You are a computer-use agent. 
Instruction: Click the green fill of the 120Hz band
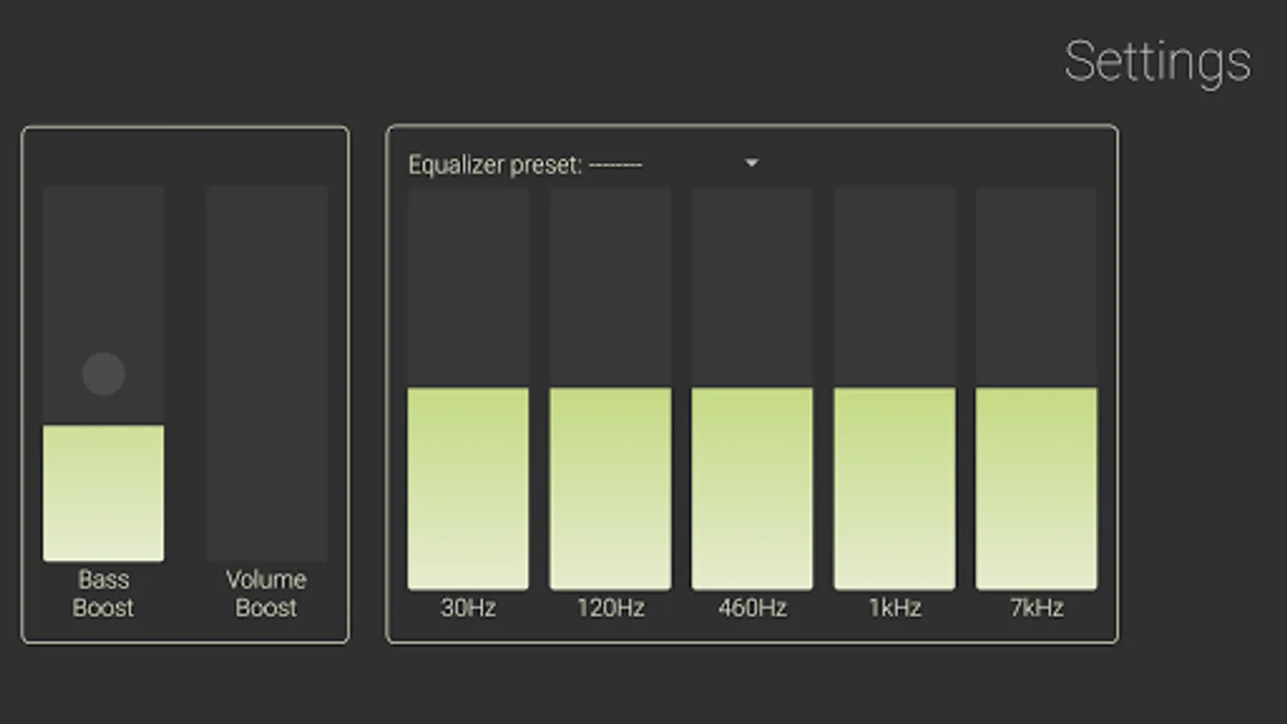pyautogui.click(x=611, y=488)
